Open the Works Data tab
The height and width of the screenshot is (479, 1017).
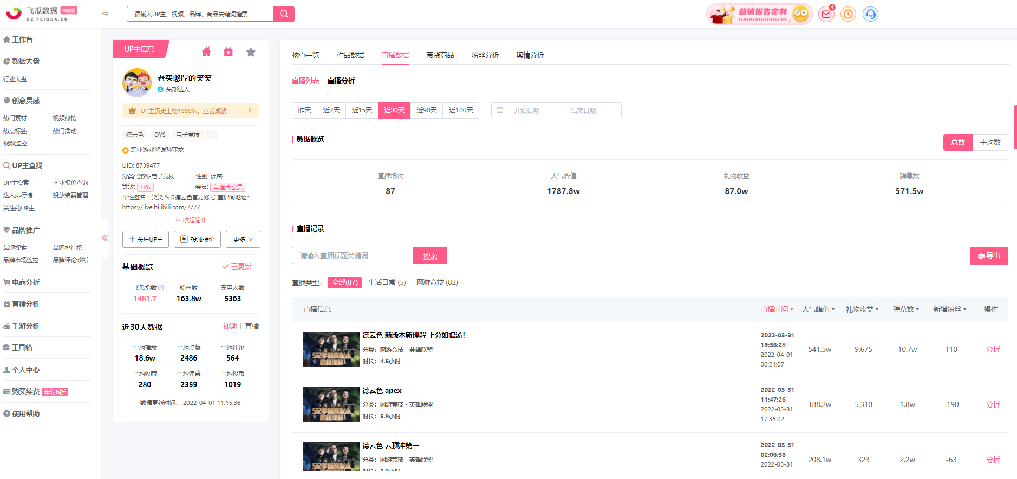(x=350, y=55)
